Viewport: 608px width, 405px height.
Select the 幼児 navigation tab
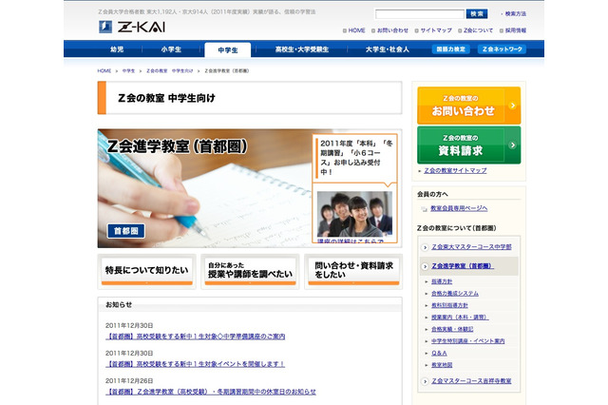point(117,49)
